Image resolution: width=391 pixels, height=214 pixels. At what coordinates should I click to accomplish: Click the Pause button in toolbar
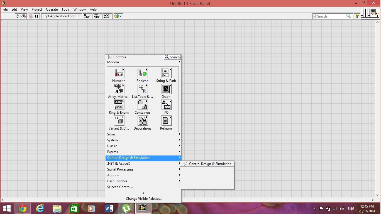tap(36, 16)
